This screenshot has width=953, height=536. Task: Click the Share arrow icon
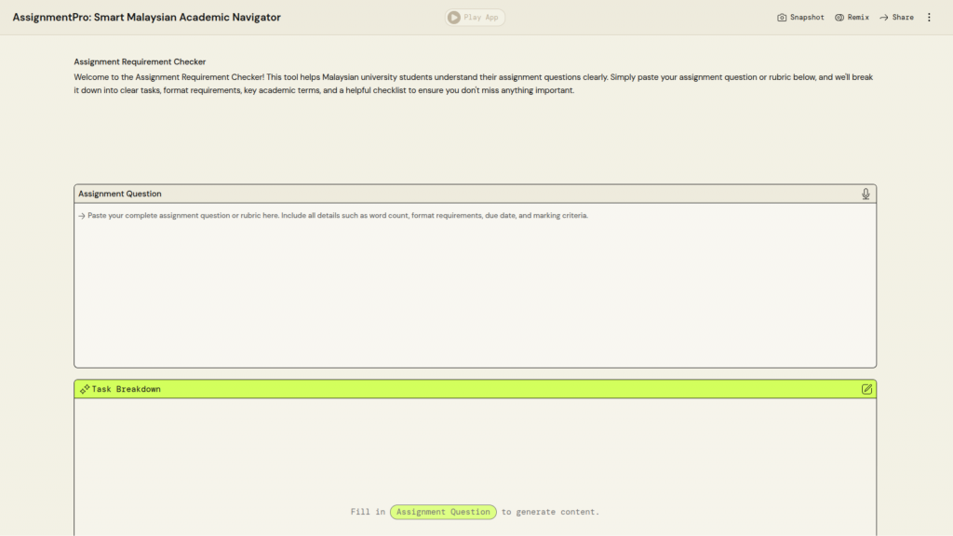pyautogui.click(x=884, y=18)
